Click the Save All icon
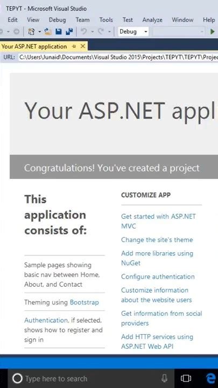The image size is (218, 388). point(69,32)
